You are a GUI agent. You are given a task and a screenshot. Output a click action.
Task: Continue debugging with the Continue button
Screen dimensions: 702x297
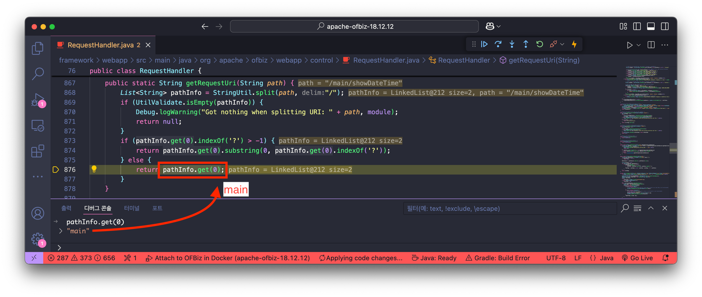coord(484,44)
